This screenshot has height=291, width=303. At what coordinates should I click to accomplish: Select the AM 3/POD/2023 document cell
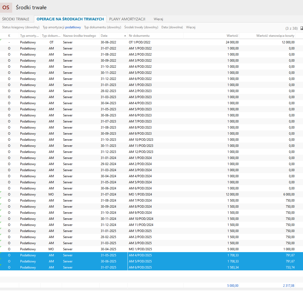pos(140,97)
